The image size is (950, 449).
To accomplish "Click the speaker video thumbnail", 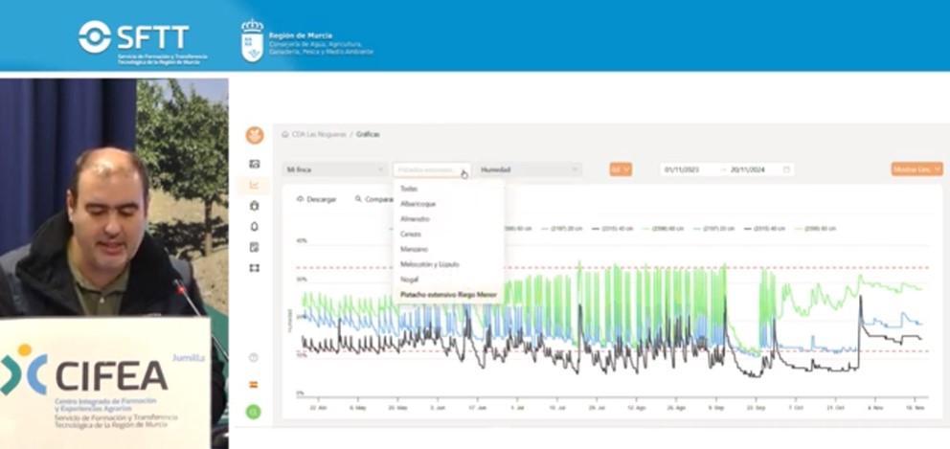I will point(114,263).
